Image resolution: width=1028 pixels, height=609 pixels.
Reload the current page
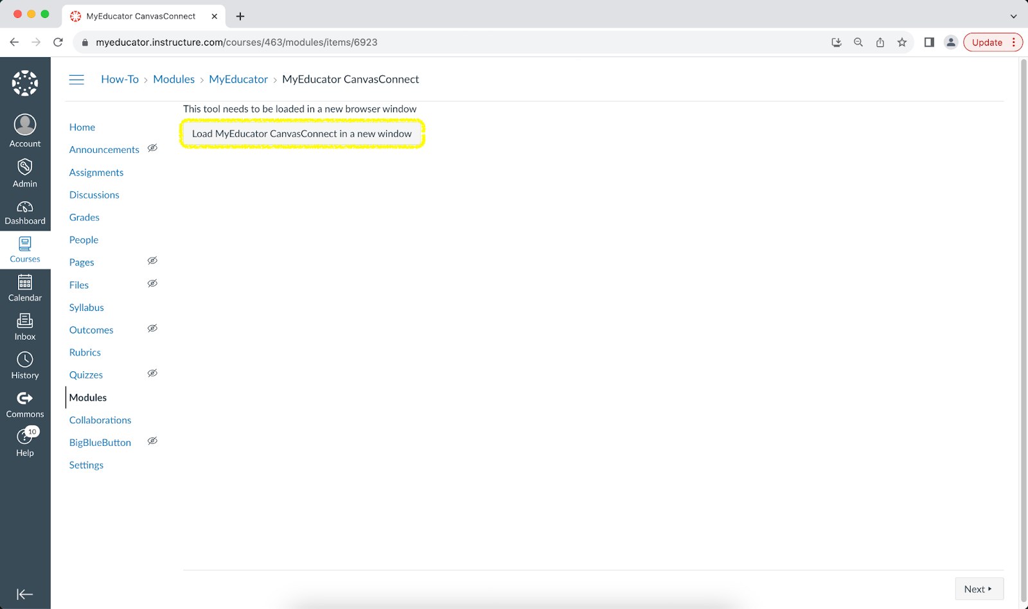point(58,42)
